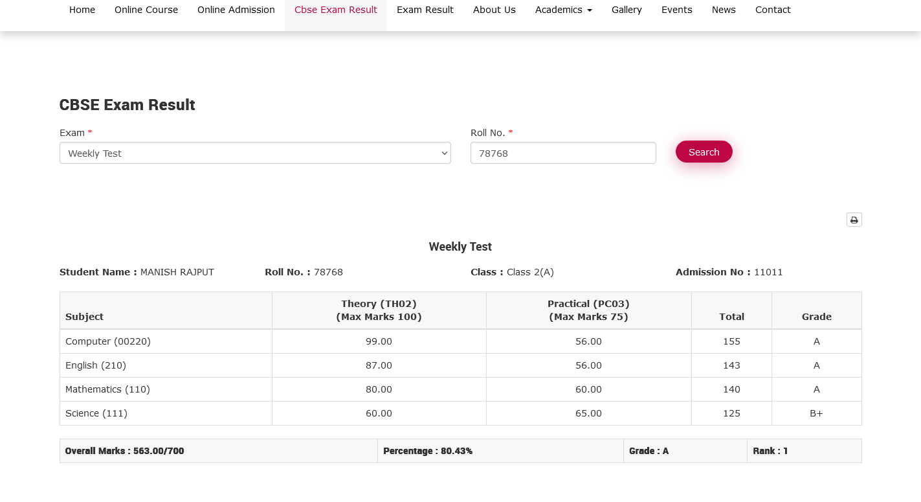Screen dimensions: 921x502
Task: Select the English (210) subject row
Action: [x=461, y=365]
